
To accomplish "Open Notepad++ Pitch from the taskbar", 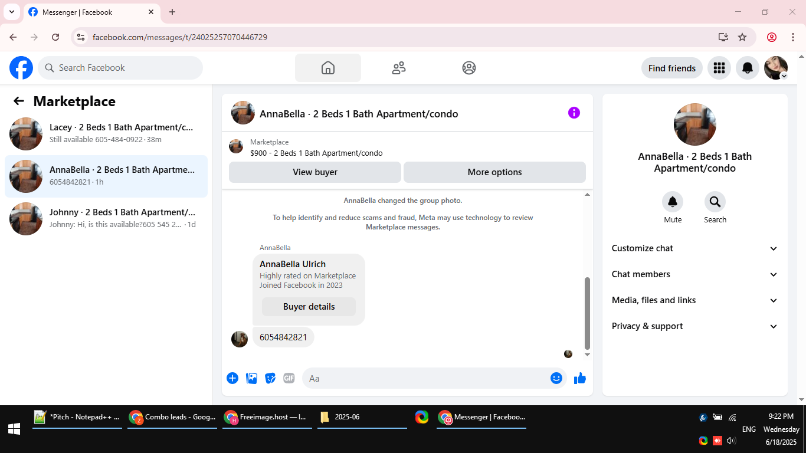I will 77,417.
